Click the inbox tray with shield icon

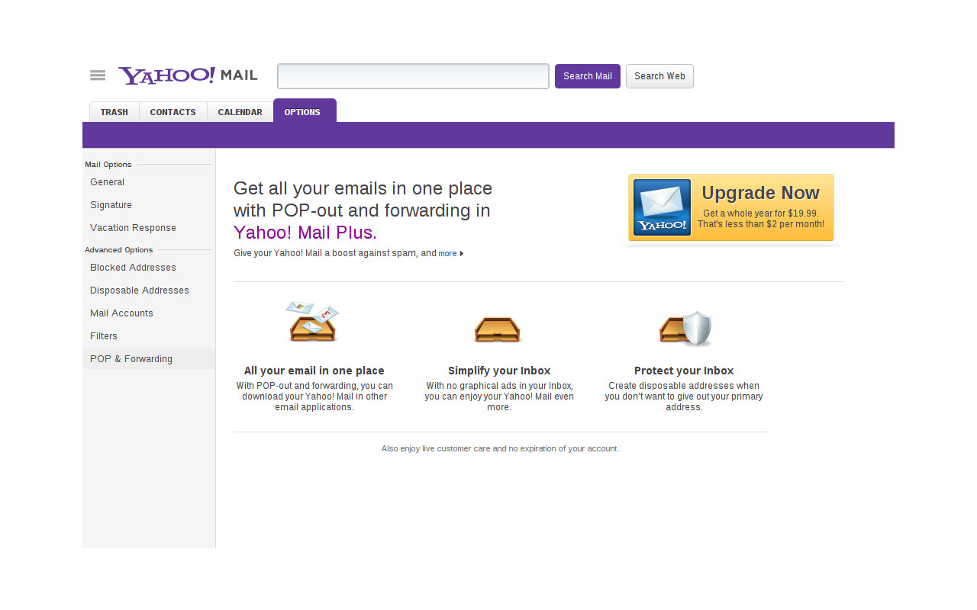point(685,329)
